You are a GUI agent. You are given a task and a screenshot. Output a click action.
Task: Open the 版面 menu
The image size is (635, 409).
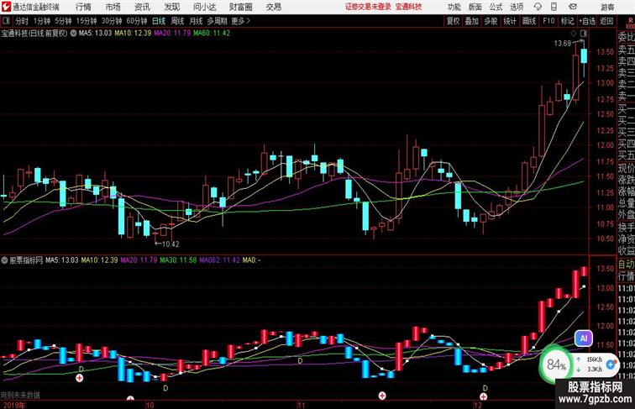click(475, 7)
